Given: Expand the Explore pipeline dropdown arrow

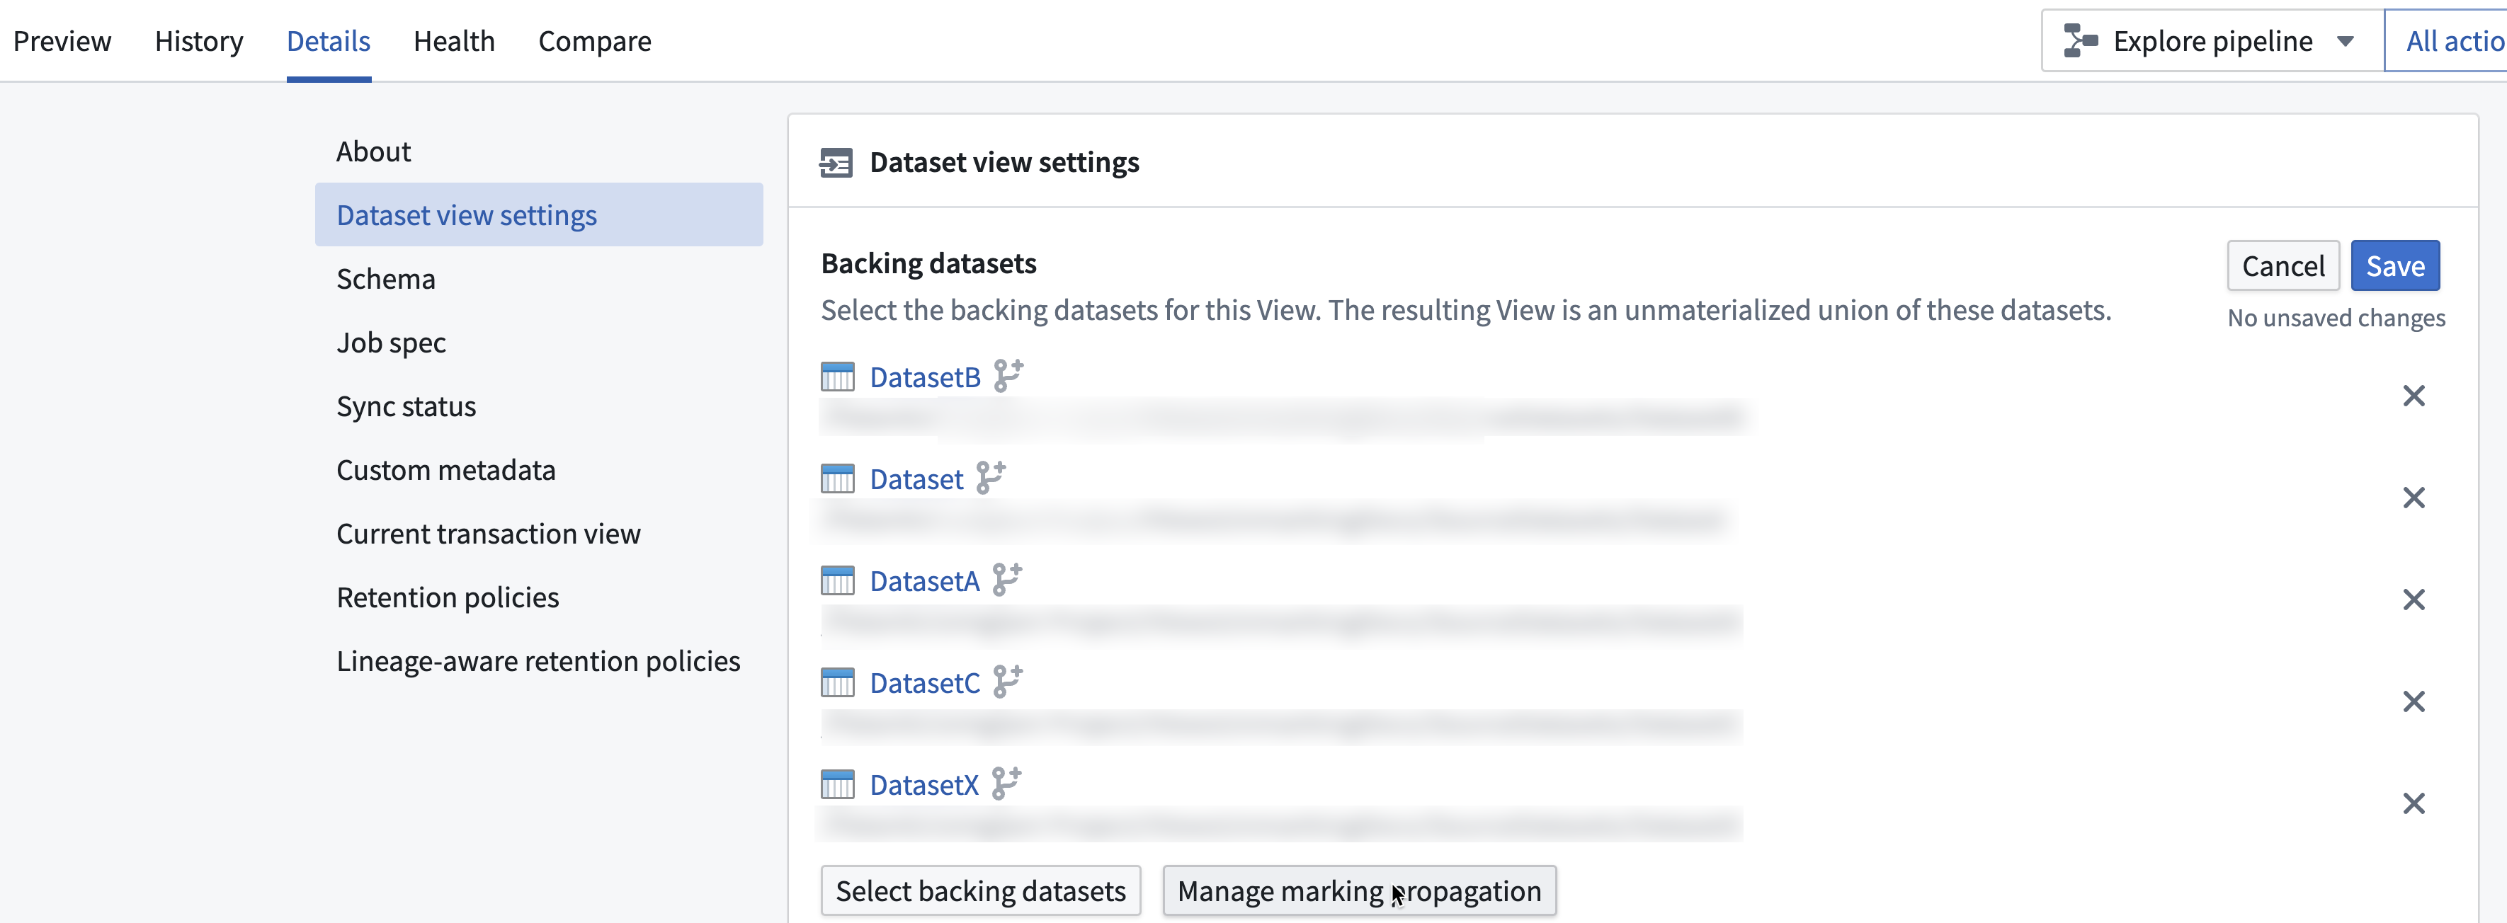Looking at the screenshot, I should tap(2345, 42).
